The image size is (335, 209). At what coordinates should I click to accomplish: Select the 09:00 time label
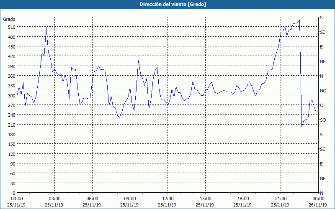[130, 199]
